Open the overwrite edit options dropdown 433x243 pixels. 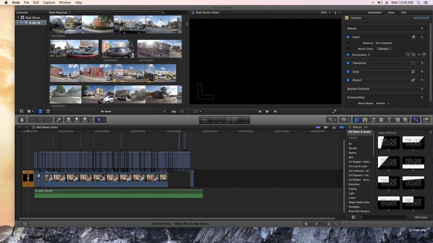(90, 120)
